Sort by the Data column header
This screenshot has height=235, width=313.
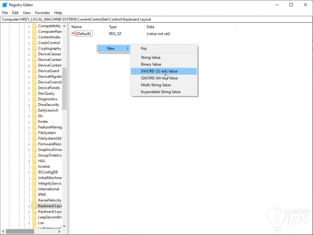(190, 27)
